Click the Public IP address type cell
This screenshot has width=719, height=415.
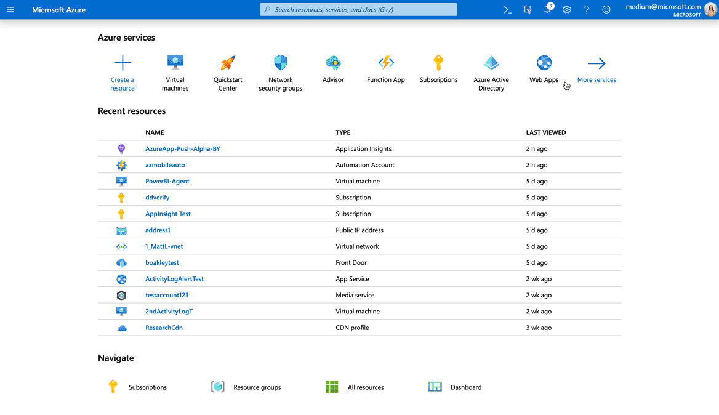(359, 230)
